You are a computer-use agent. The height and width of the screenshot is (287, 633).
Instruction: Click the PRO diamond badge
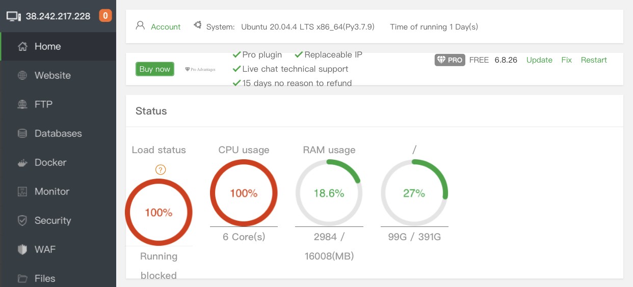(x=450, y=60)
